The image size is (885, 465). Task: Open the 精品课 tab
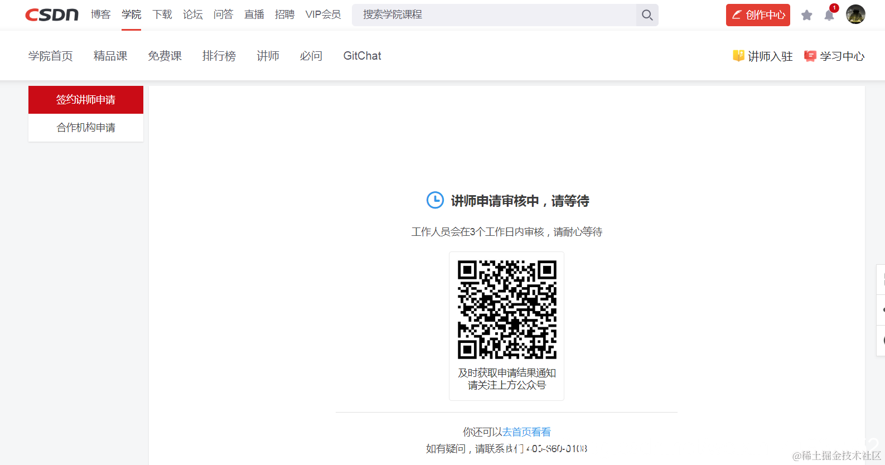pos(110,56)
